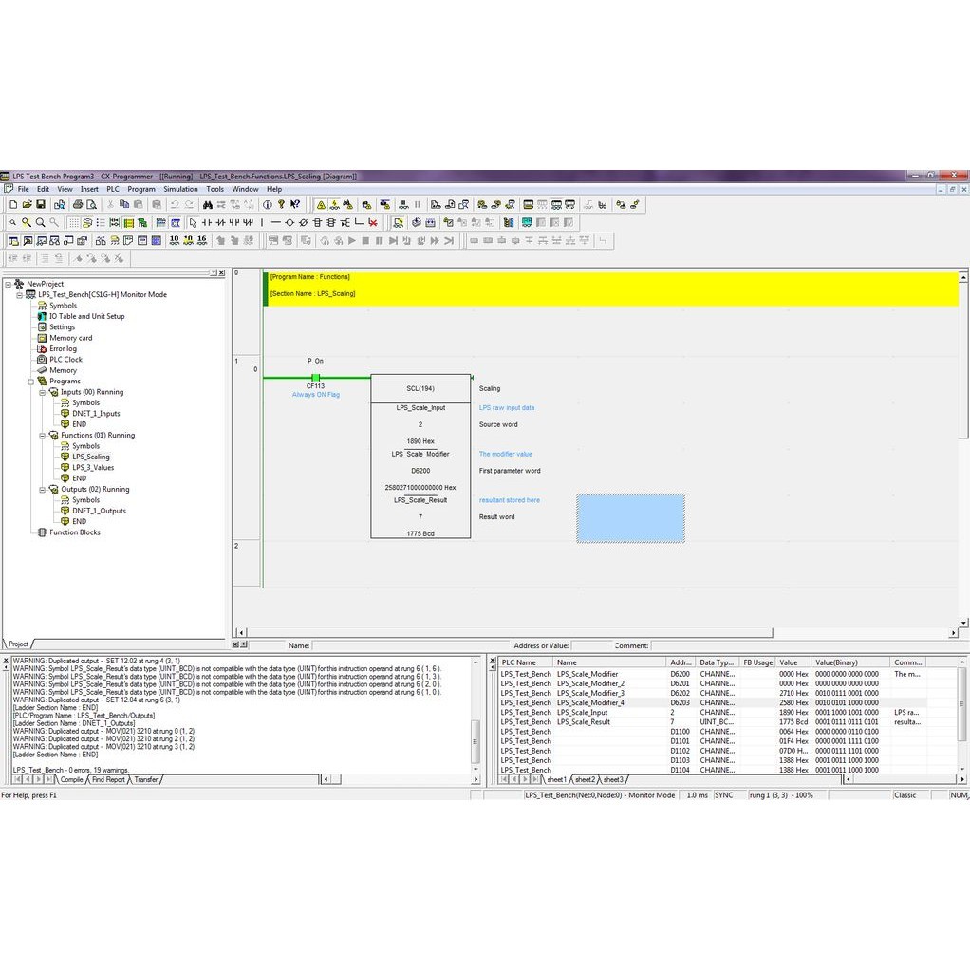970x970 pixels.
Task: Select Function Blocks in project tree
Action: click(x=75, y=532)
